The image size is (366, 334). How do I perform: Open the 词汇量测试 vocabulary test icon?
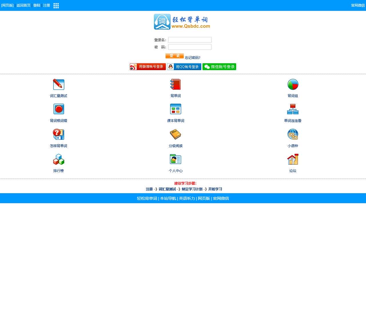click(58, 84)
